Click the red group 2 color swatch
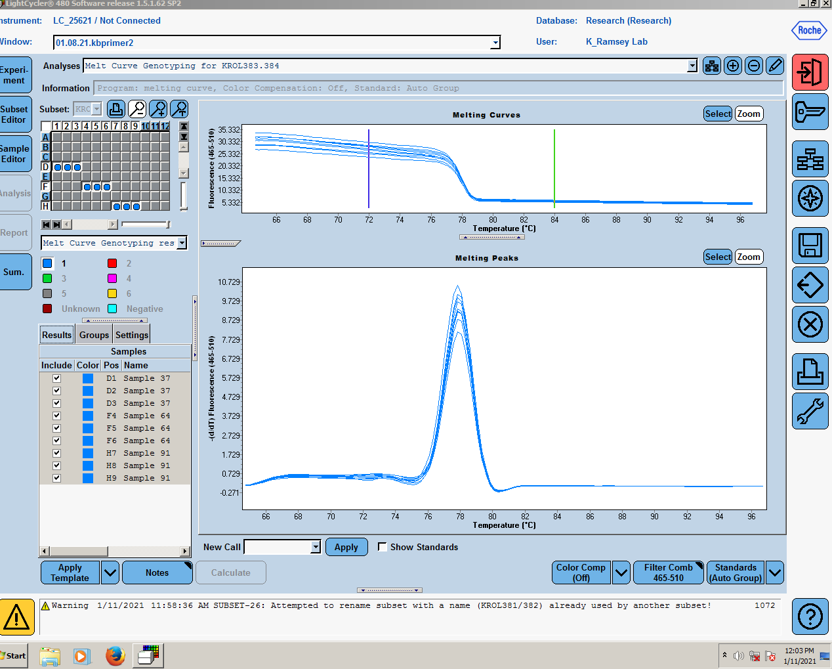This screenshot has height=669, width=832. [x=112, y=263]
